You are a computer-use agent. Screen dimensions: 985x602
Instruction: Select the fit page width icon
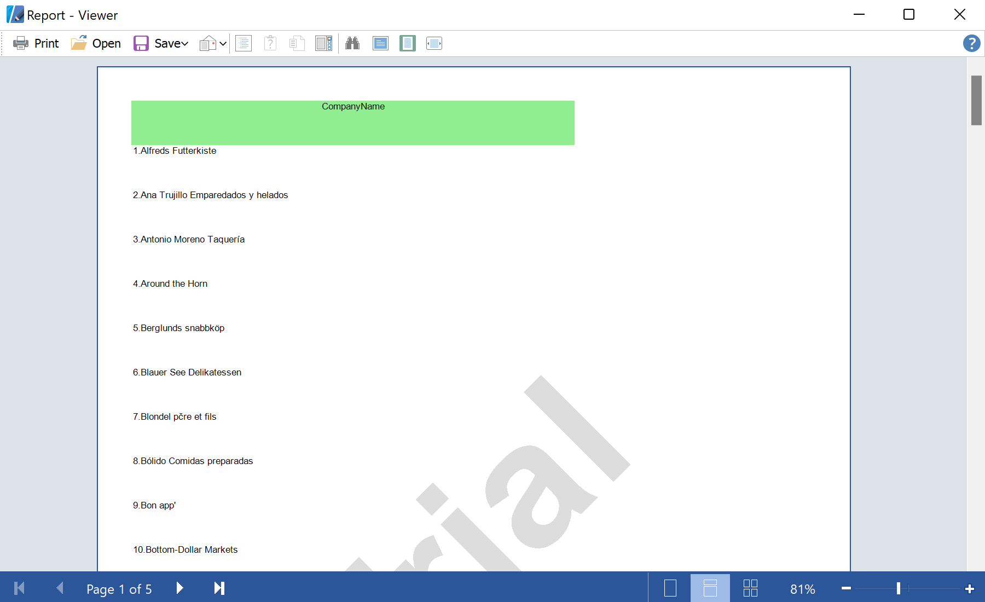point(434,43)
